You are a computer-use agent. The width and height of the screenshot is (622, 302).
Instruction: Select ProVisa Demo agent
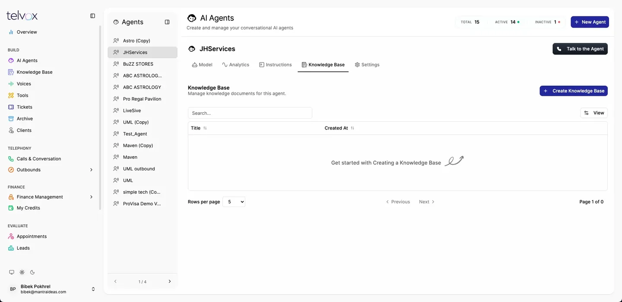click(x=143, y=204)
